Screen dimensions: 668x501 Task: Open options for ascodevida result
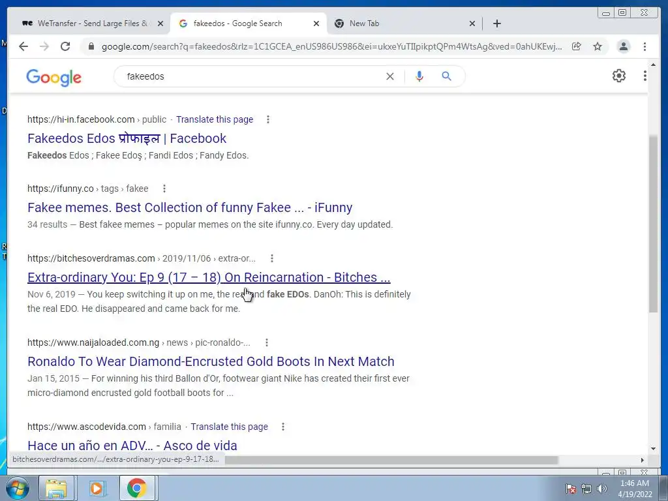pos(283,427)
